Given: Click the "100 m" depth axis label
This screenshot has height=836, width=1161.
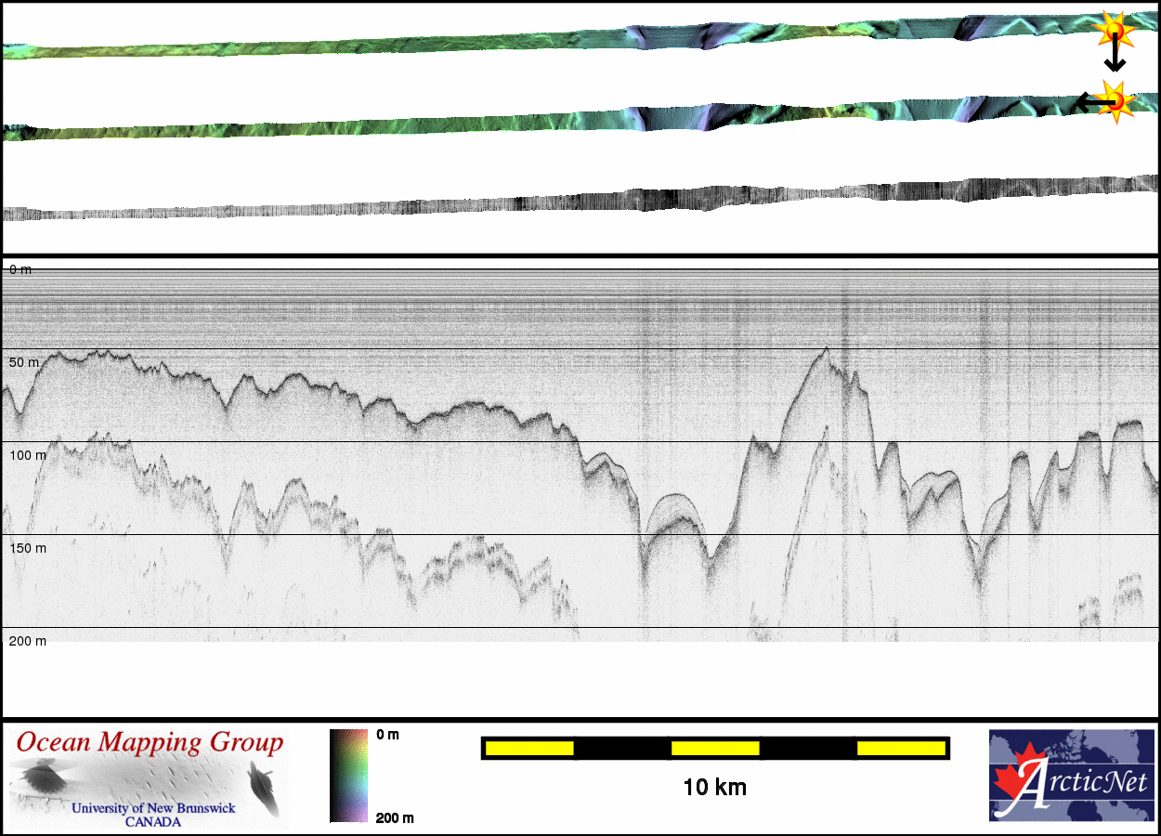Looking at the screenshot, I should tap(27, 455).
